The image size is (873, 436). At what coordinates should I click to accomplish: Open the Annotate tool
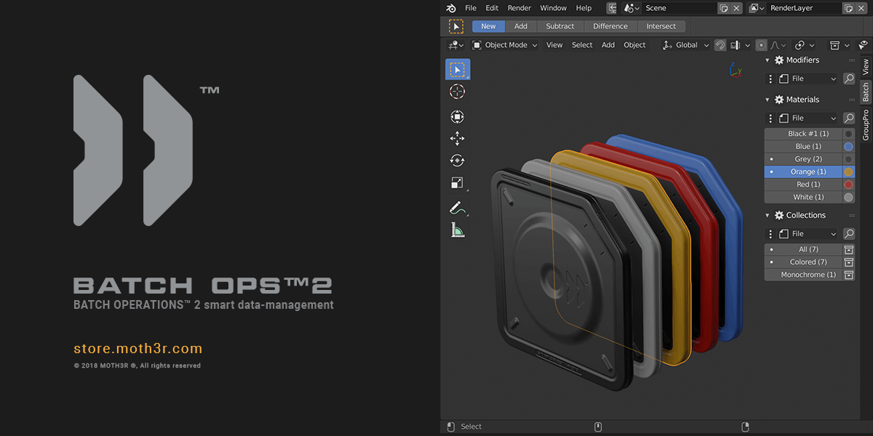458,208
